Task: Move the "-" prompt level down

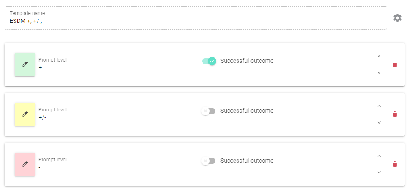Action: tap(379, 172)
